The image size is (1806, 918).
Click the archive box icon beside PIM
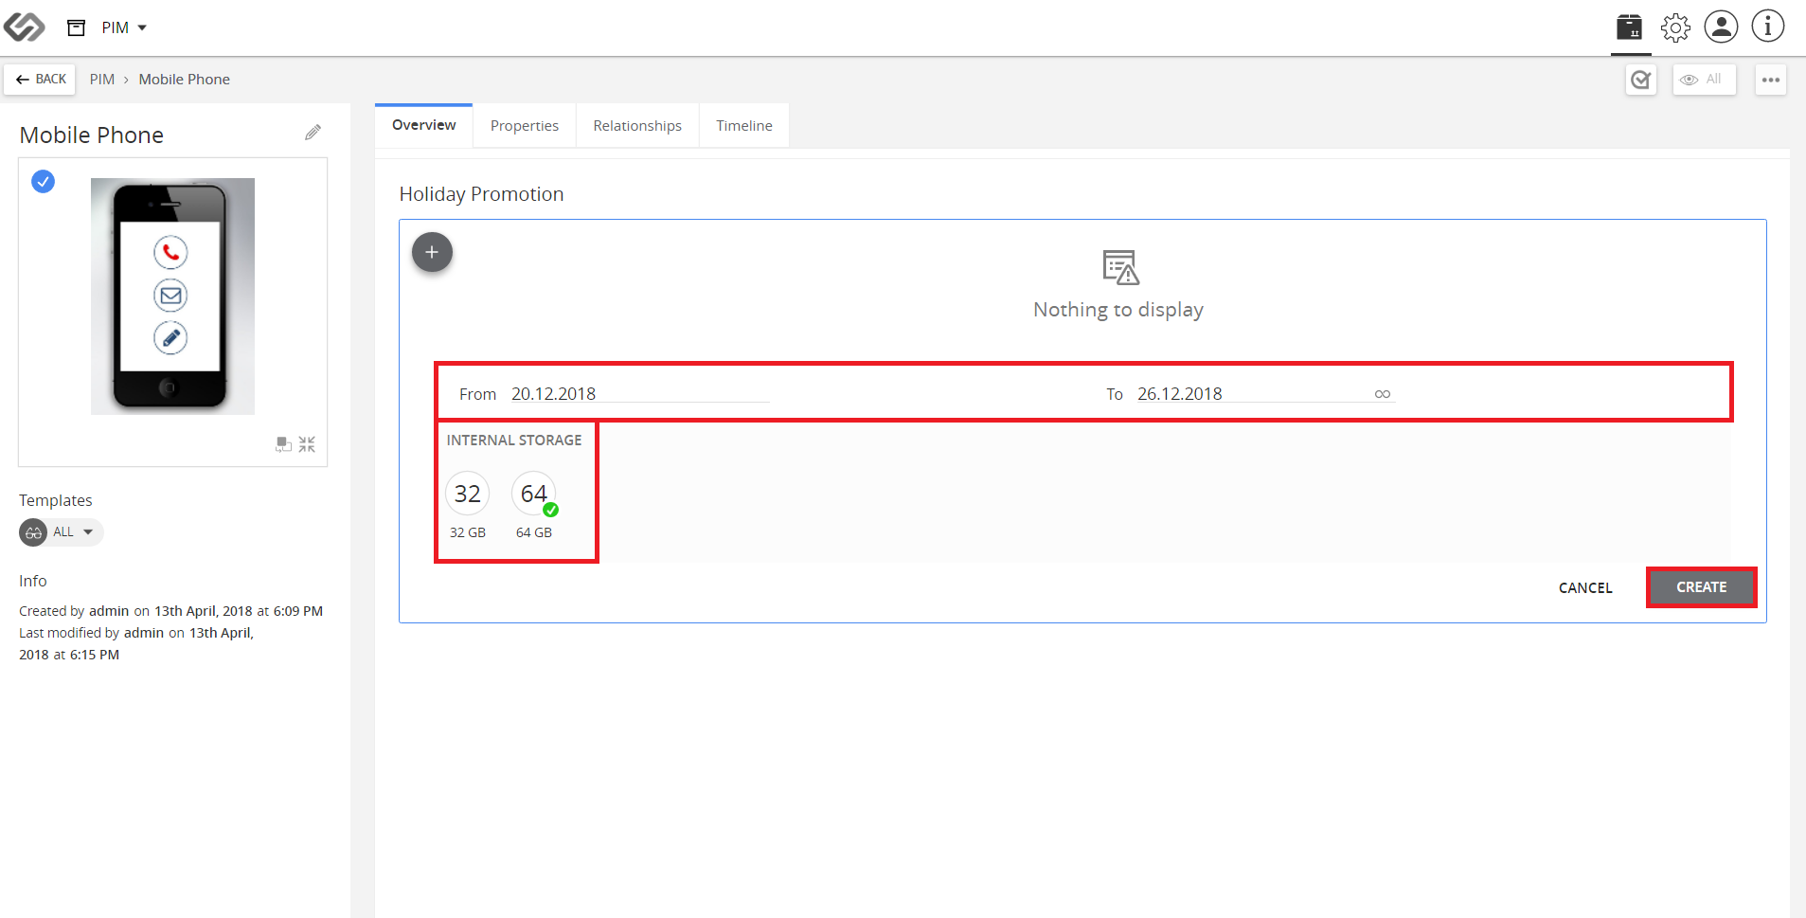point(77,27)
